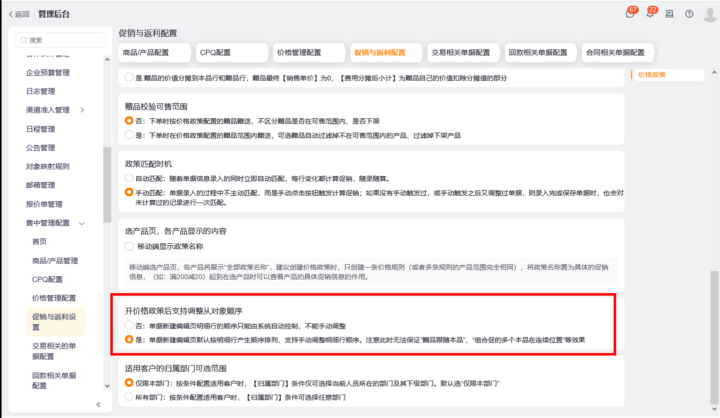The height and width of the screenshot is (418, 720).
Task: Jump to 价格政策 anchor link
Action: pos(652,75)
